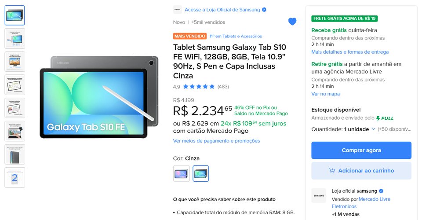Click the FULL lightning bolt logo
422x220 pixels.
385,118
